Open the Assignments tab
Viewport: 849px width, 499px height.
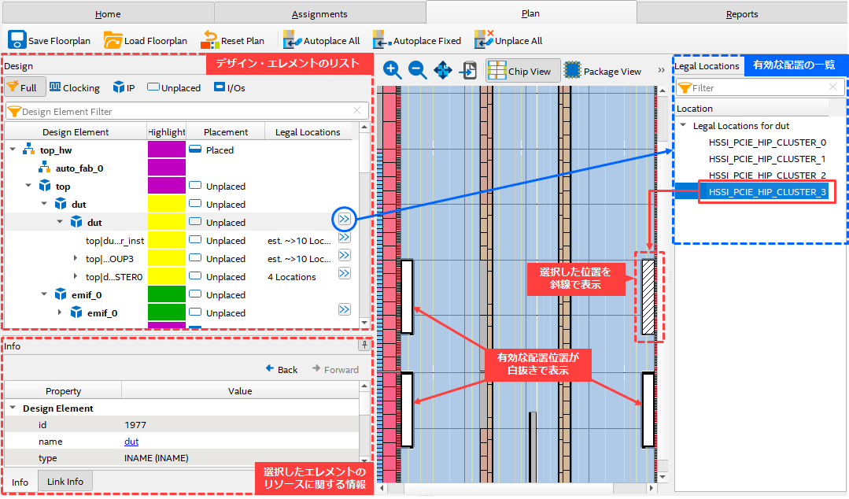click(319, 13)
